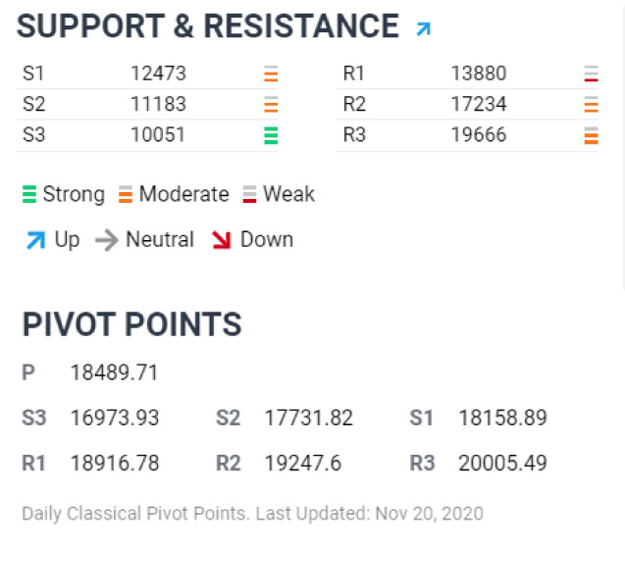Image resolution: width=625 pixels, height=588 pixels.
Task: Click the R2 moderate strength bars
Action: pyautogui.click(x=591, y=104)
